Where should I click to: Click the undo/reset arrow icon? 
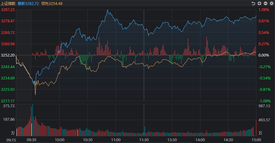coord(253,3)
